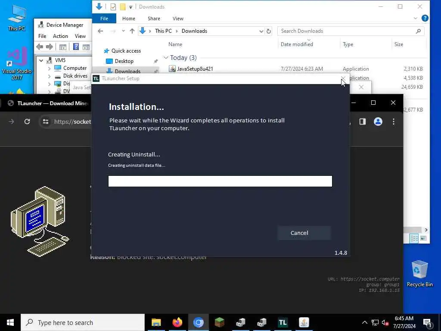Open the network tray icon
The height and width of the screenshot is (331, 441).
(x=375, y=322)
